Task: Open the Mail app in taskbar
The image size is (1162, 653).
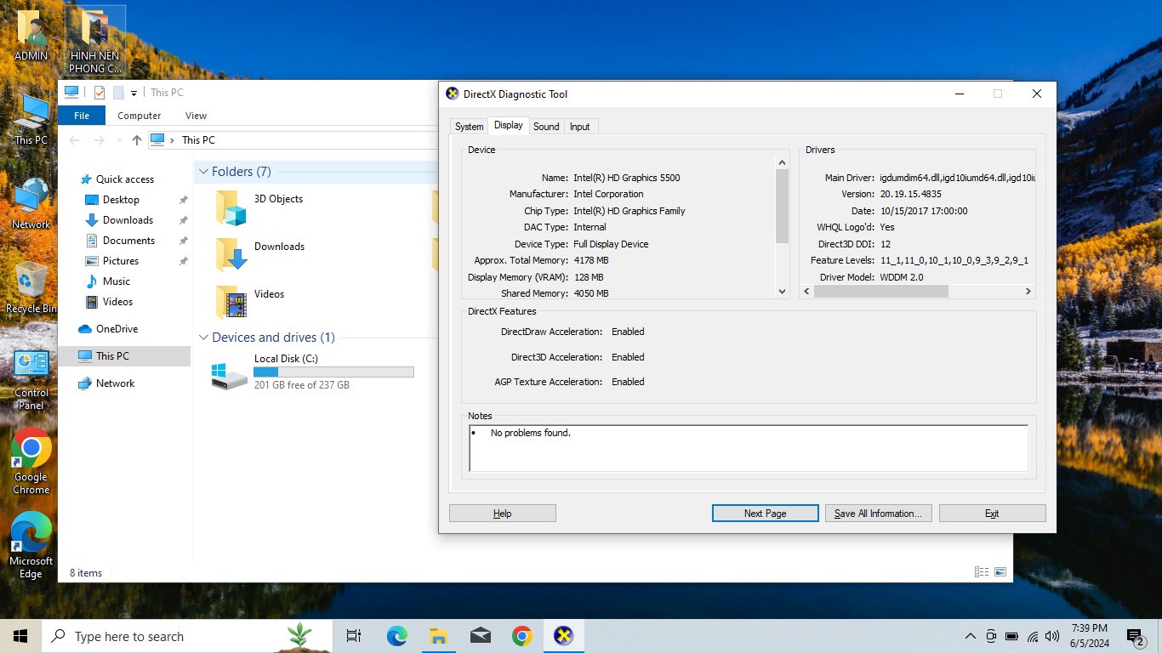Action: tap(480, 636)
